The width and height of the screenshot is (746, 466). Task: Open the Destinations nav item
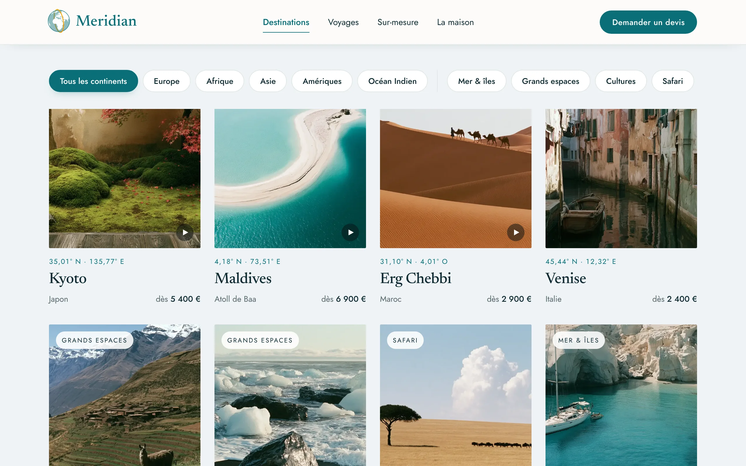[x=286, y=22]
